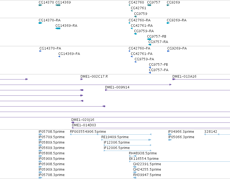Image resolution: width=230 pixels, height=179 pixels.
Task: Click the CG9269-PA protein arrow
Action: [x=168, y=51]
